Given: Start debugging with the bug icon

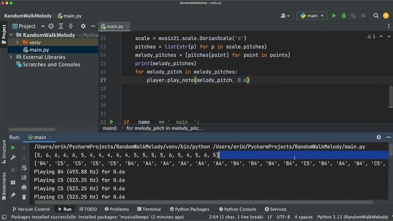Looking at the screenshot, I should [x=344, y=16].
